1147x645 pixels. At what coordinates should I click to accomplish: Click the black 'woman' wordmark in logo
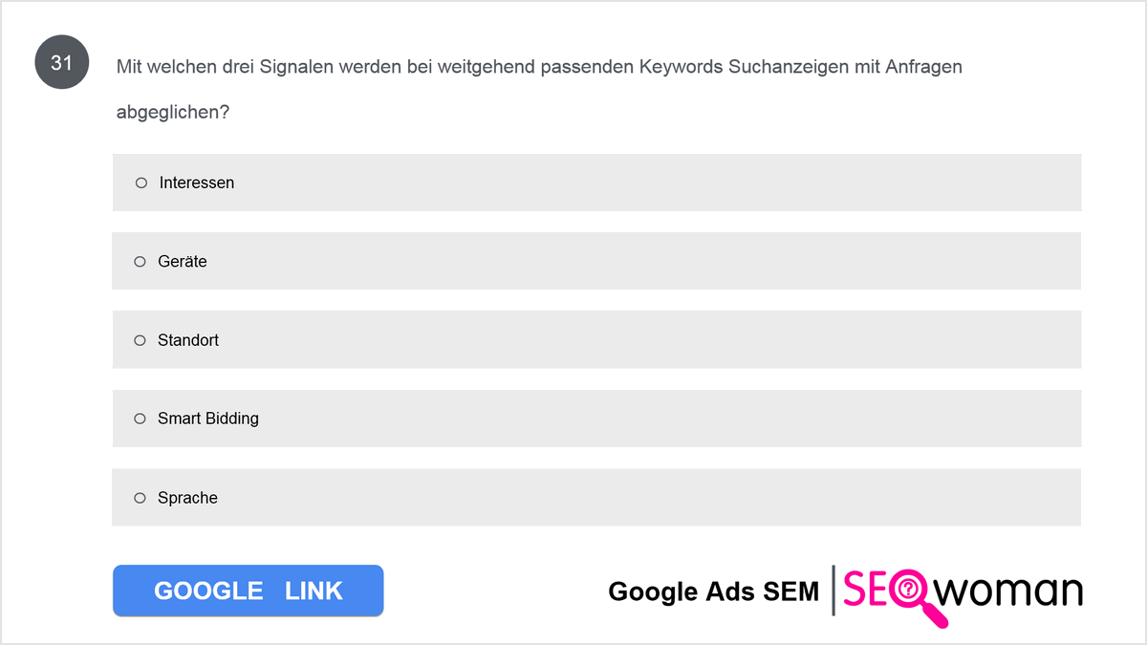tap(1009, 590)
